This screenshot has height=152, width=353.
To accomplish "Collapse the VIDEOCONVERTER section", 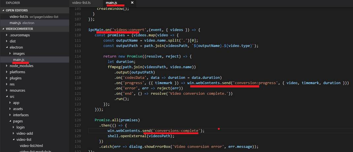I will pos(19,29).
